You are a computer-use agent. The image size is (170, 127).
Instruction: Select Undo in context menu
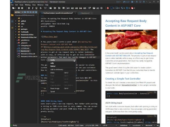click(53, 73)
